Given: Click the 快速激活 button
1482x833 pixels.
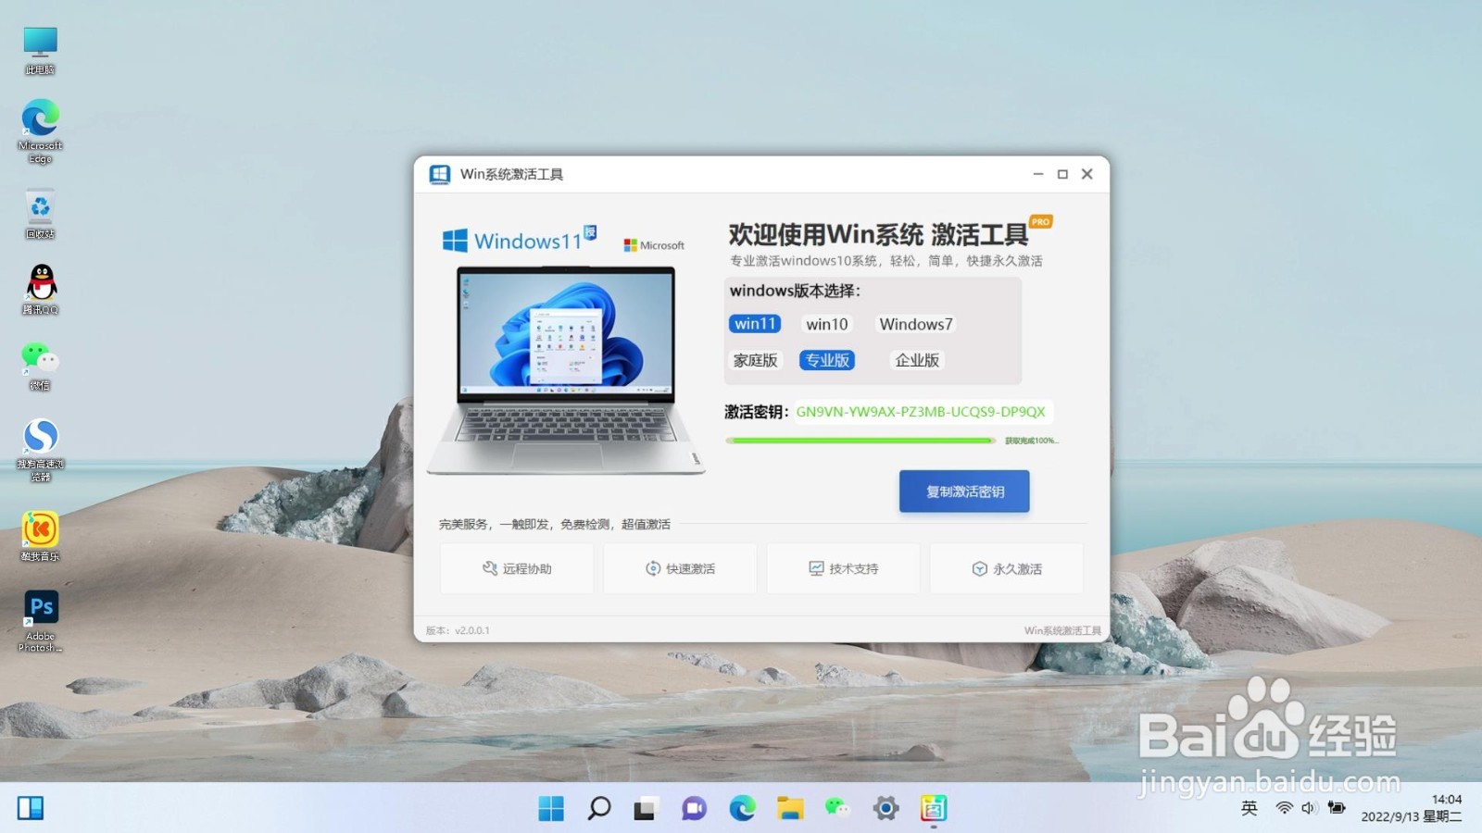Looking at the screenshot, I should pyautogui.click(x=680, y=568).
